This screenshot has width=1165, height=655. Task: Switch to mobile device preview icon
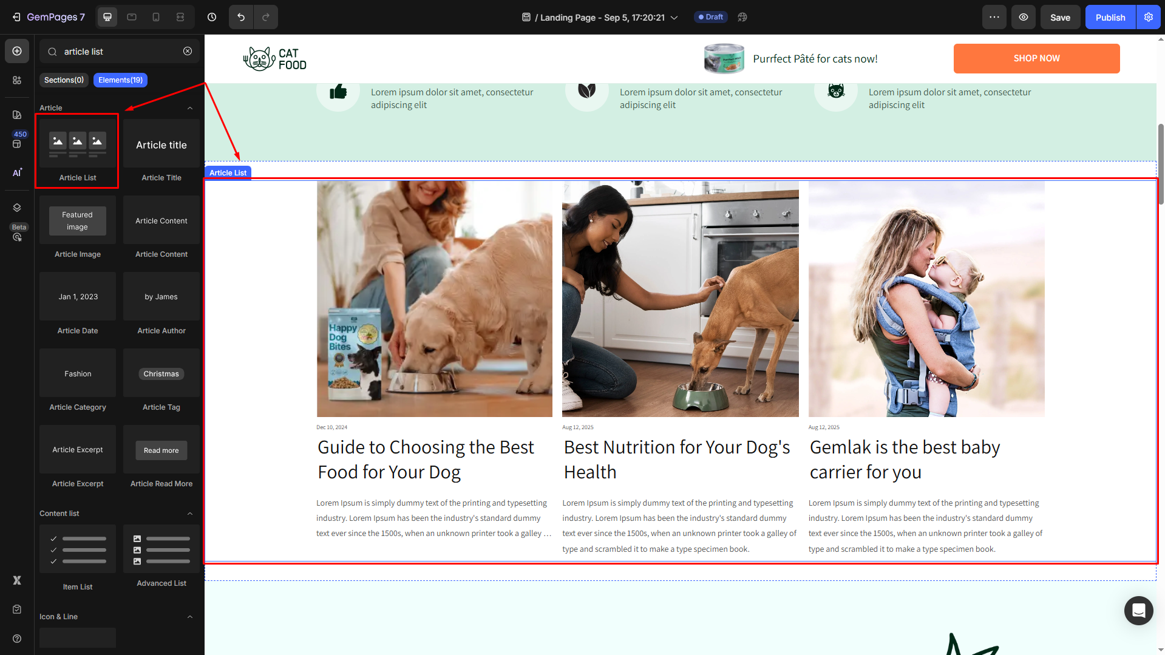point(156,17)
